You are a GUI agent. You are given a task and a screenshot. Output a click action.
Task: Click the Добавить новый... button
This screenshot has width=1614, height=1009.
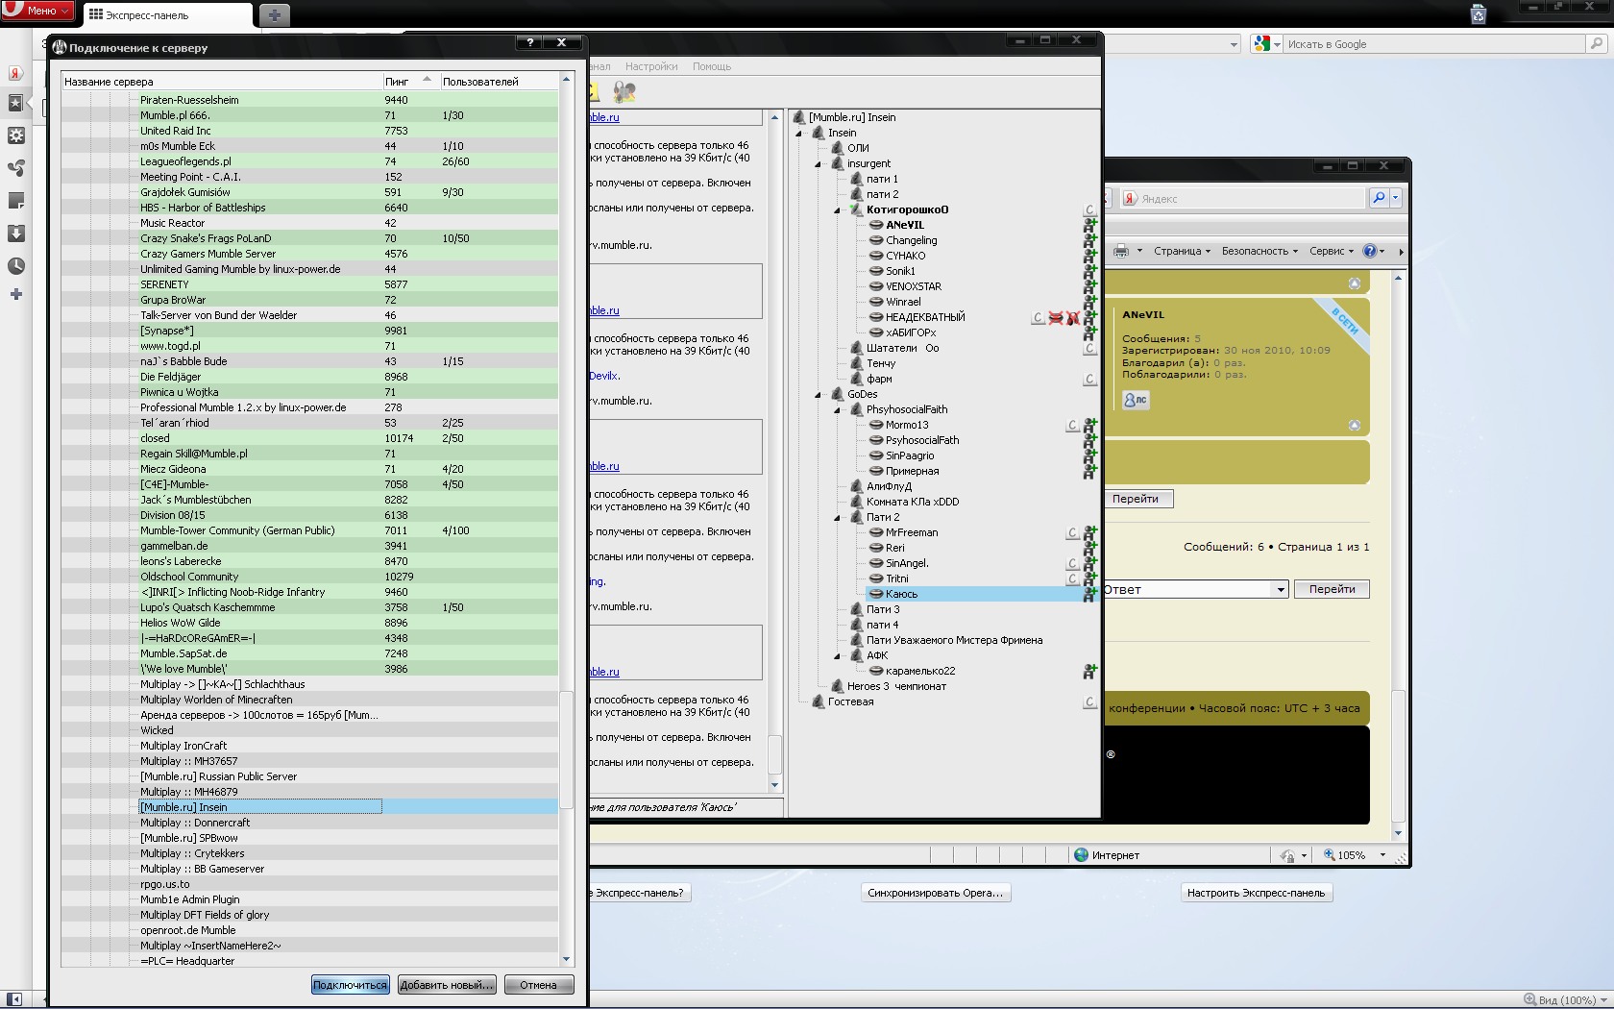point(447,985)
